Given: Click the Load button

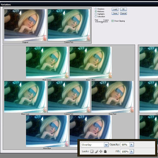Looking at the screenshot, I should point(115,9).
